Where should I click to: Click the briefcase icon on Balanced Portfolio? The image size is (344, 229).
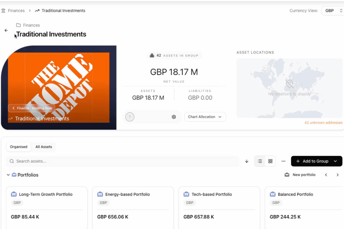(273, 194)
